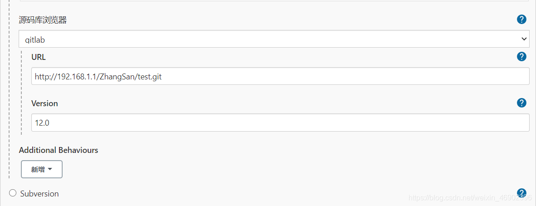Expand the 新增 behaviours dropdown button
Image resolution: width=536 pixels, height=206 pixels.
click(41, 169)
